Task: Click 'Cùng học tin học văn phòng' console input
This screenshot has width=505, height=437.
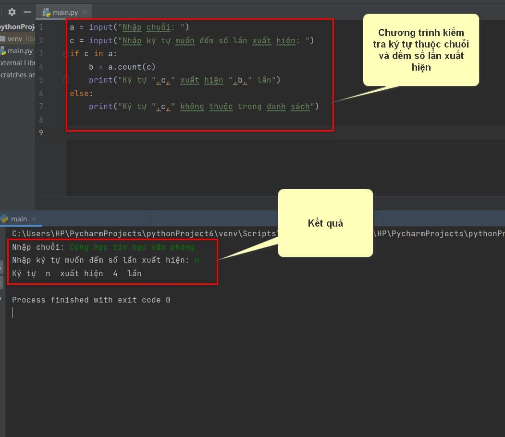Action: 132,247
